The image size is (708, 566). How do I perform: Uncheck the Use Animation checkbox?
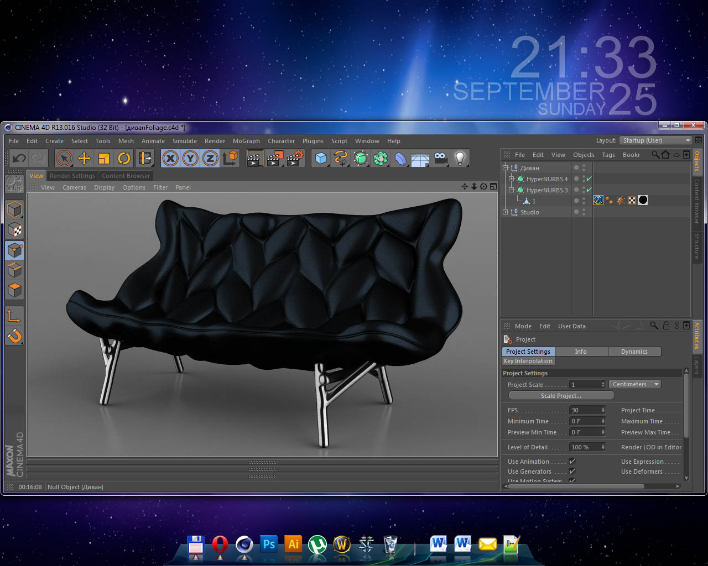(x=572, y=462)
